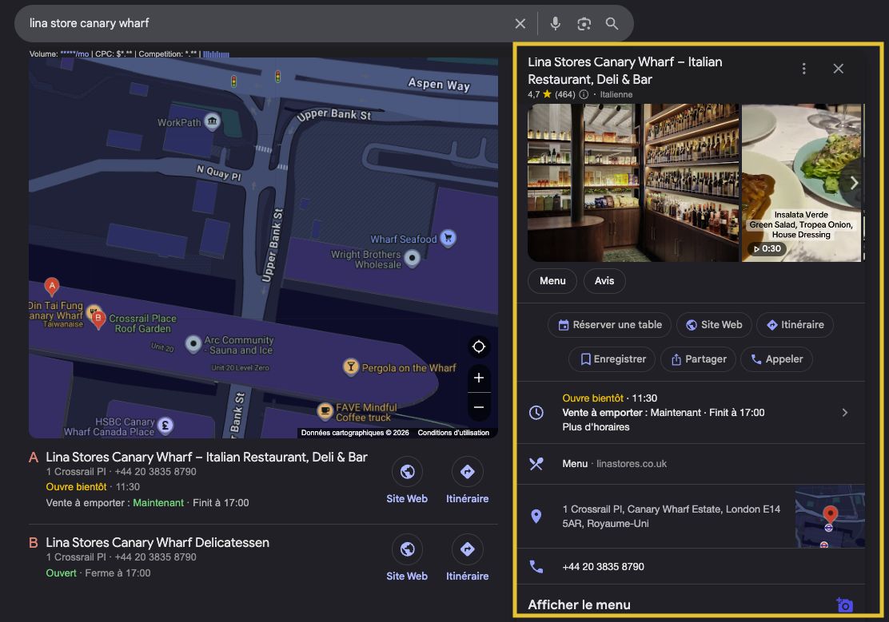Screen dimensions: 889x622
Task: Click 'Afficher le menu' heading
Action: [579, 605]
